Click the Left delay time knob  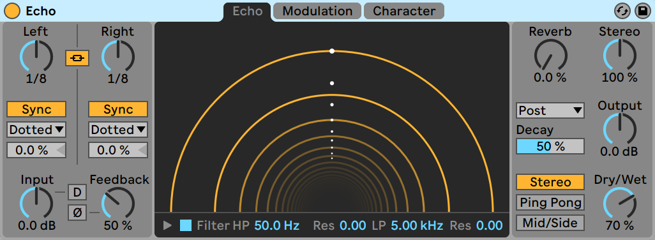point(36,57)
